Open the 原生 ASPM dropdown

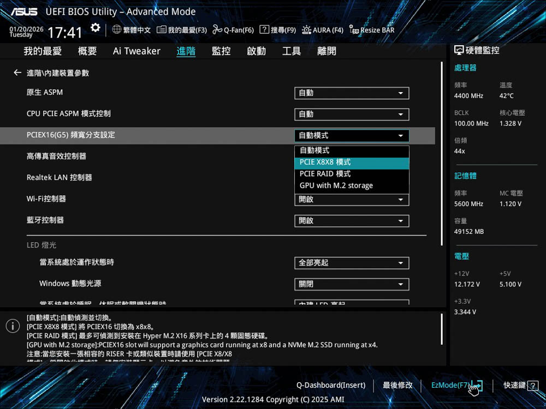(x=352, y=93)
